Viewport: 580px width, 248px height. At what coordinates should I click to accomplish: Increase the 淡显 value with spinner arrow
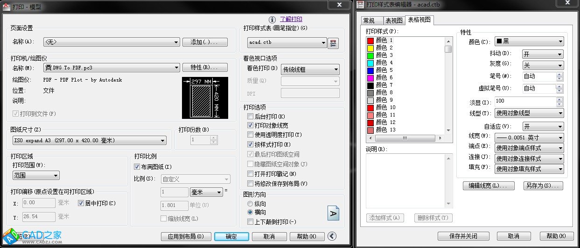pos(560,99)
